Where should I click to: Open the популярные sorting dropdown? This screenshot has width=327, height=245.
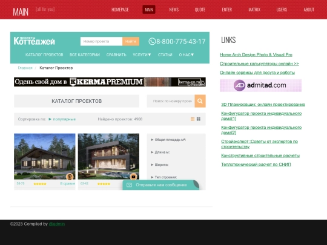62,119
